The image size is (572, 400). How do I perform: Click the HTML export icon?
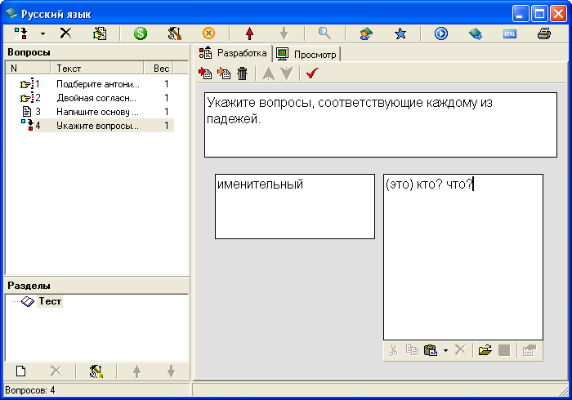(x=510, y=33)
